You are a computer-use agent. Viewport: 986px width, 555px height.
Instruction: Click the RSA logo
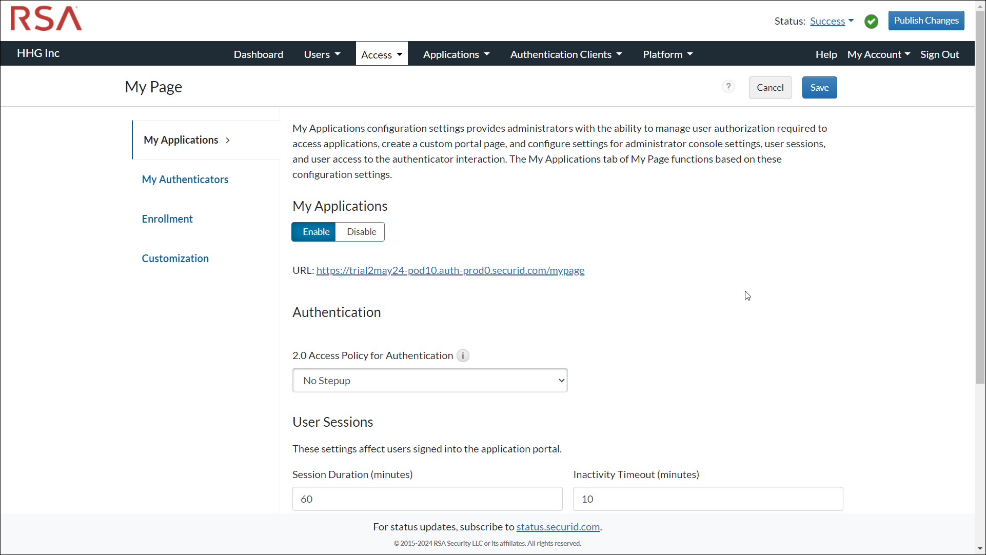[45, 18]
